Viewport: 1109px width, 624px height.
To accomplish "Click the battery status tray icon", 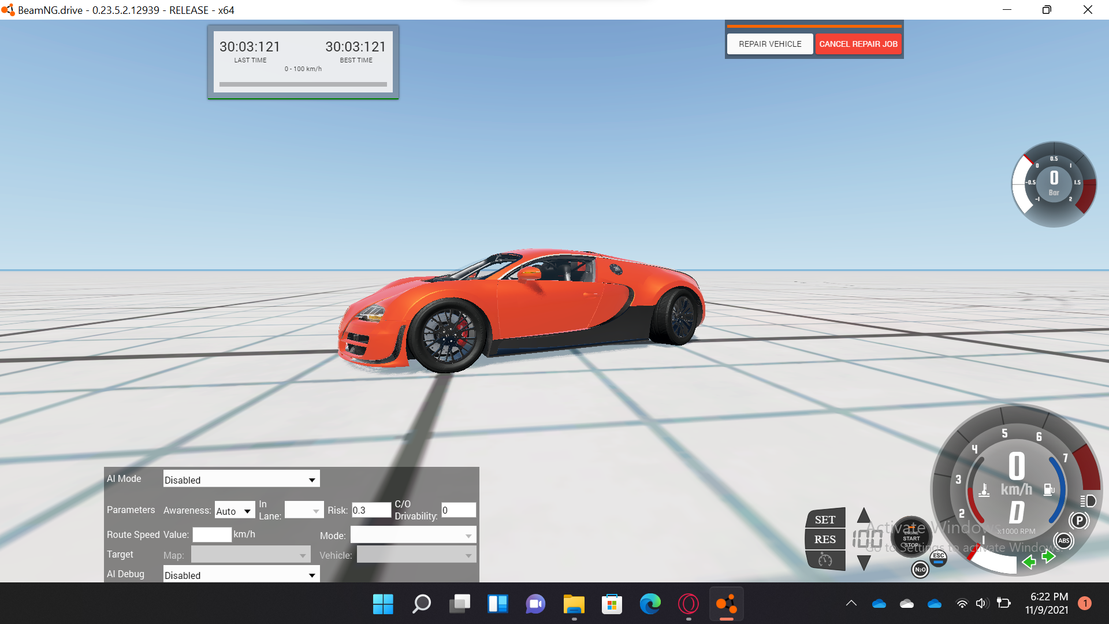I will pyautogui.click(x=1004, y=603).
